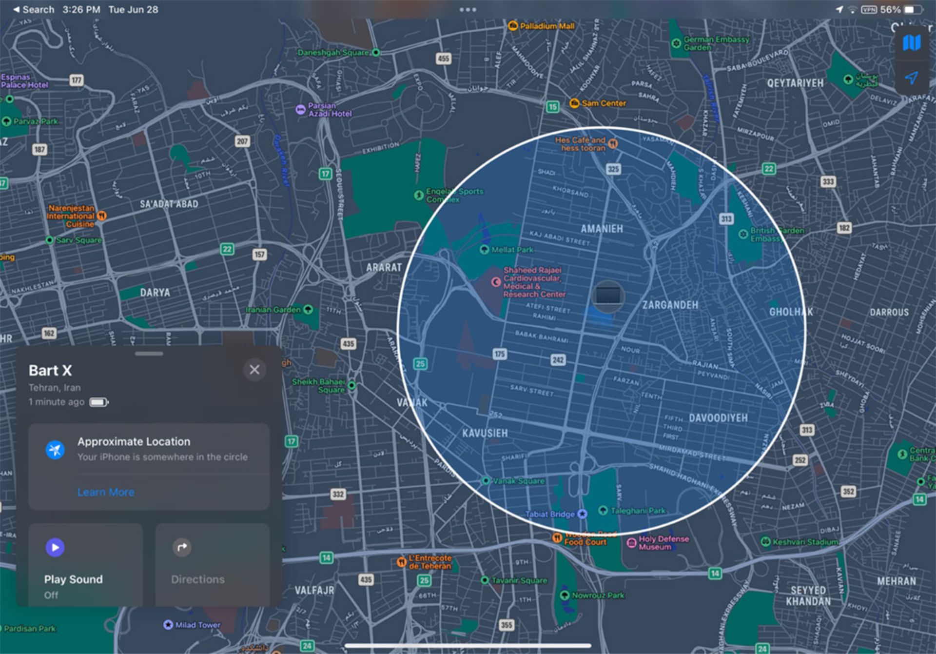Tap the Palladium Mall pin
Image resolution: width=936 pixels, height=654 pixels.
[x=513, y=26]
